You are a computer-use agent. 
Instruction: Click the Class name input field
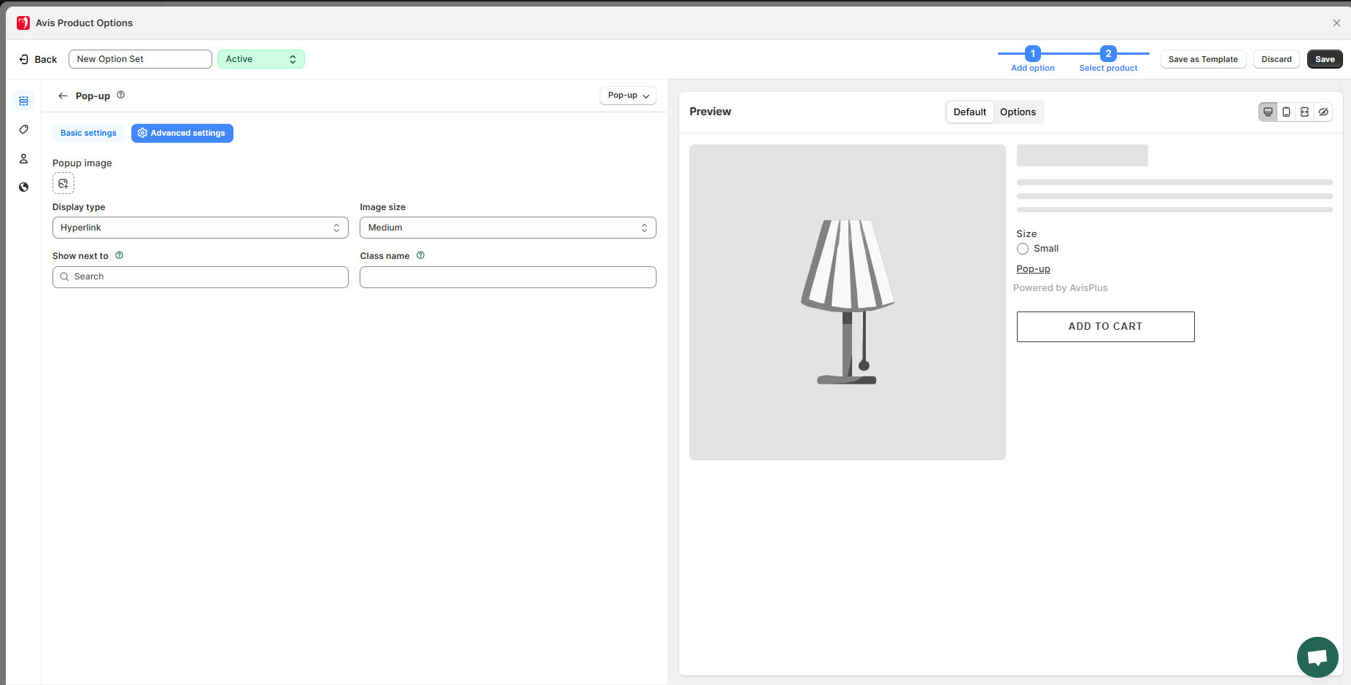pyautogui.click(x=508, y=277)
